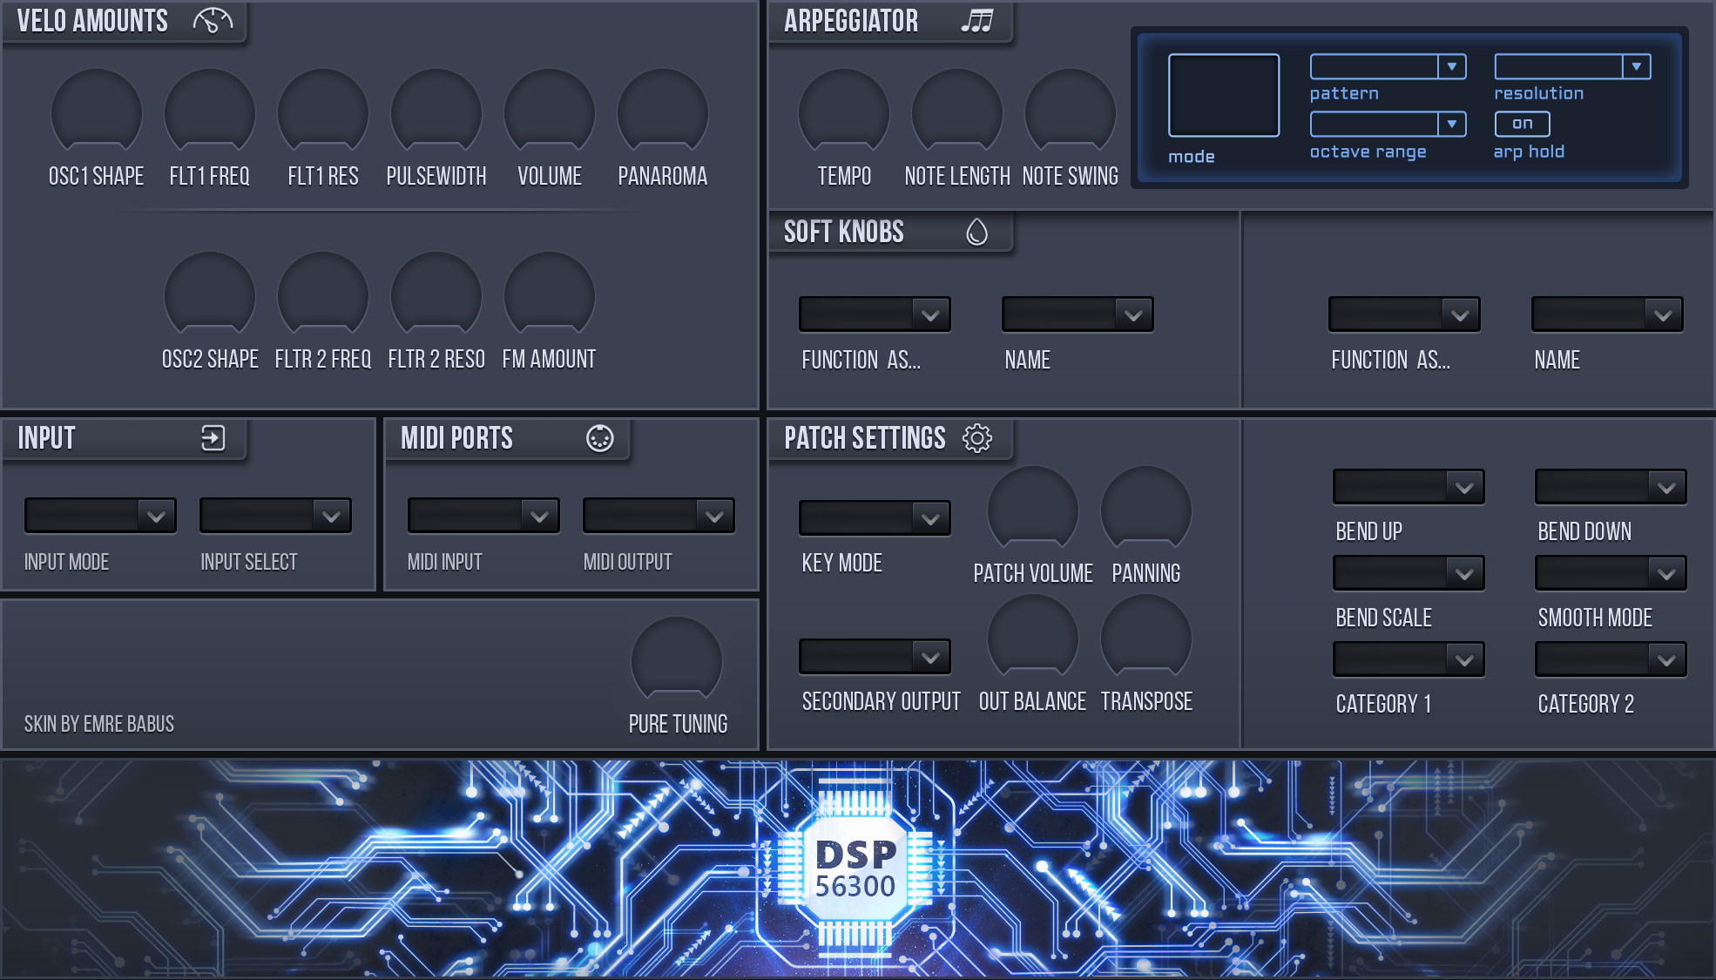Open the arpeggiator resolution dropdown
1716x980 pixels.
[x=1572, y=66]
